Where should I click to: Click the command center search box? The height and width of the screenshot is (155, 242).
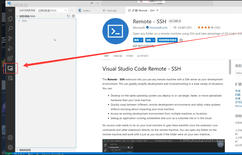click(x=157, y=3)
